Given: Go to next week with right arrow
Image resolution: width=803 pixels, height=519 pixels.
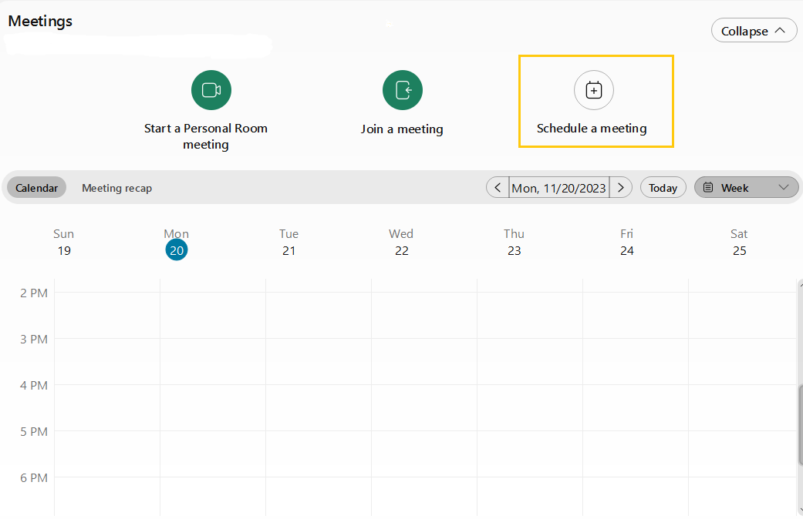Looking at the screenshot, I should 621,188.
